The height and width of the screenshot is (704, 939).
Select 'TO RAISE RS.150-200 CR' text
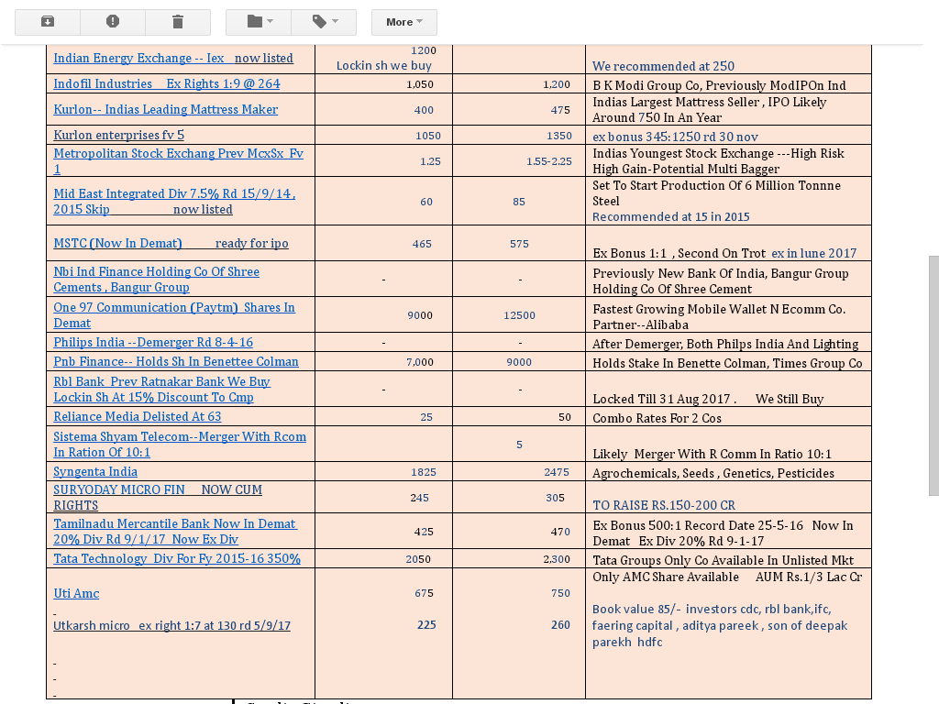pyautogui.click(x=664, y=505)
